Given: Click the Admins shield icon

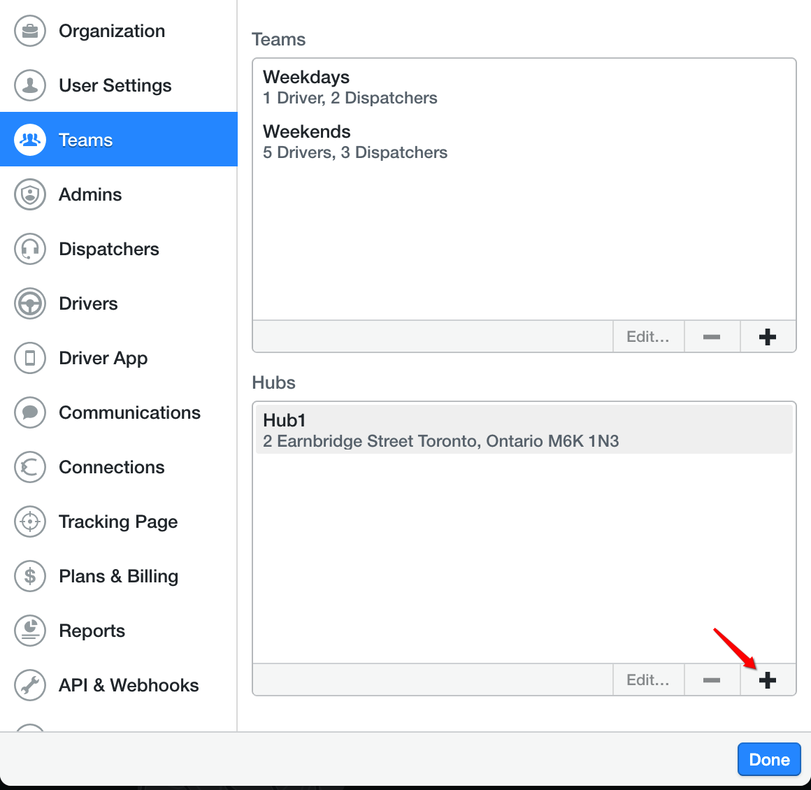Looking at the screenshot, I should coord(30,194).
